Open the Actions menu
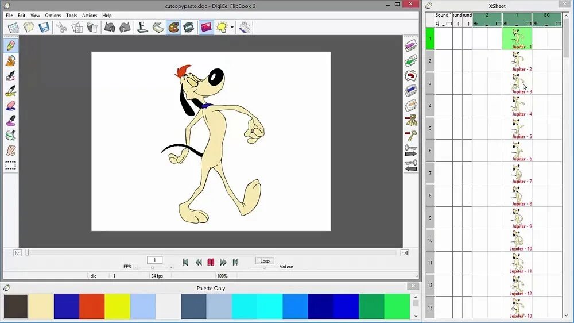Image resolution: width=574 pixels, height=323 pixels. coord(90,16)
